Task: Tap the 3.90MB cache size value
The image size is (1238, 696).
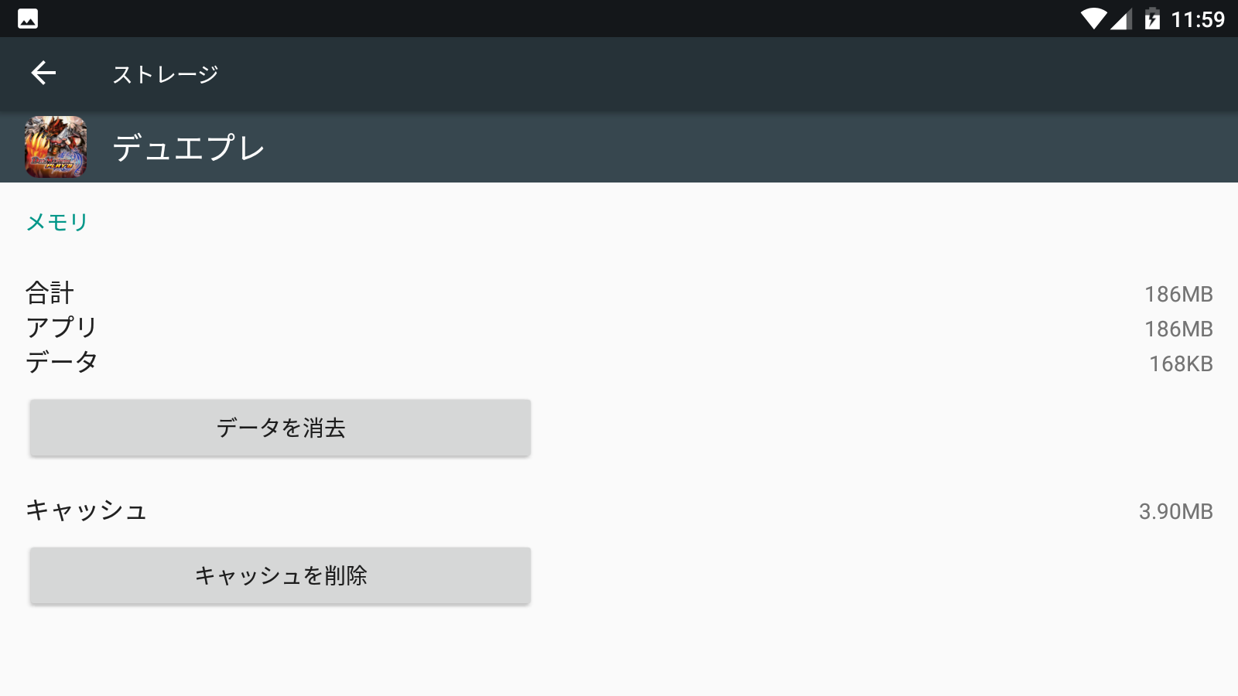Action: 1175,511
